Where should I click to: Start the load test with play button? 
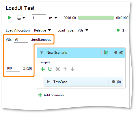click(10, 18)
